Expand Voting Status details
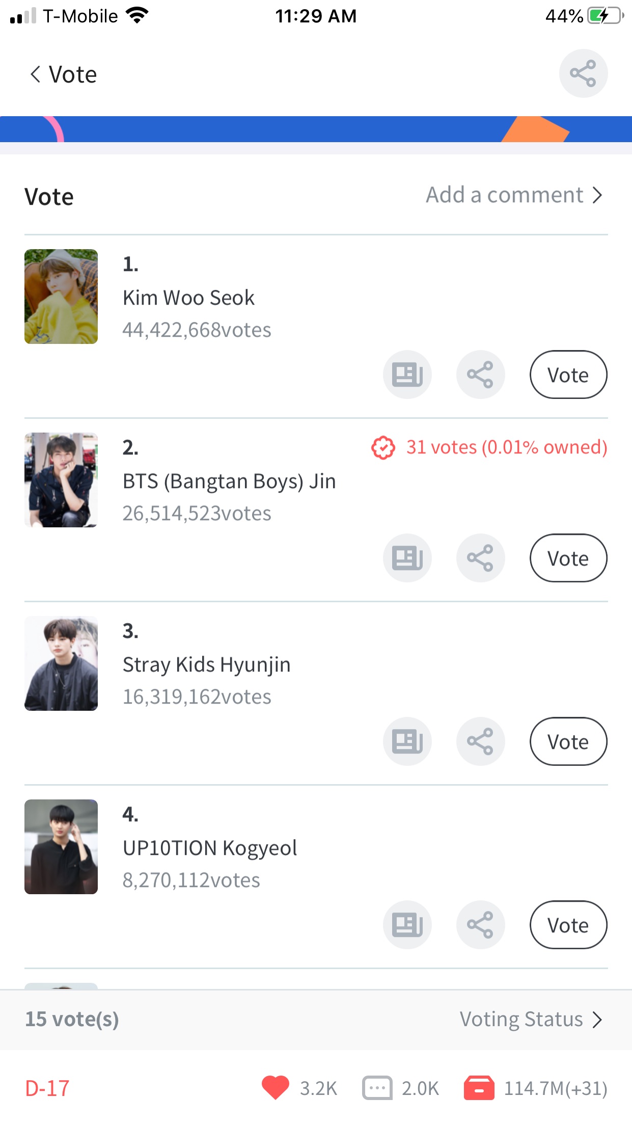This screenshot has width=632, height=1125. [531, 1020]
